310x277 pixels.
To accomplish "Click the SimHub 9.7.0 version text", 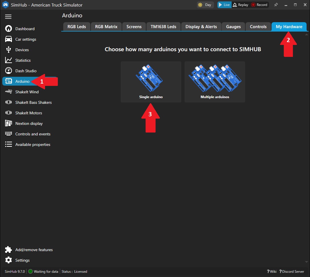I will tap(15, 272).
